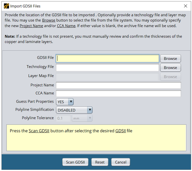The image size is (192, 171).
Task: Expand the Polyline Simplification dropdown
Action: pyautogui.click(x=74, y=110)
